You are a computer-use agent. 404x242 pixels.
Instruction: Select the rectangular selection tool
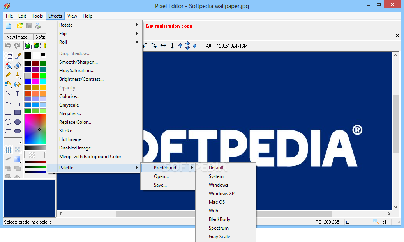click(x=9, y=56)
